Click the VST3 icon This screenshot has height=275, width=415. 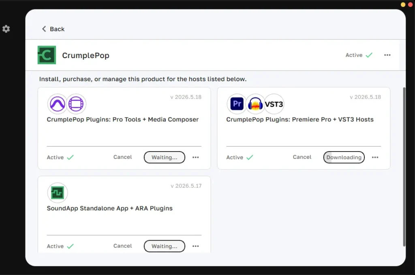pyautogui.click(x=274, y=104)
